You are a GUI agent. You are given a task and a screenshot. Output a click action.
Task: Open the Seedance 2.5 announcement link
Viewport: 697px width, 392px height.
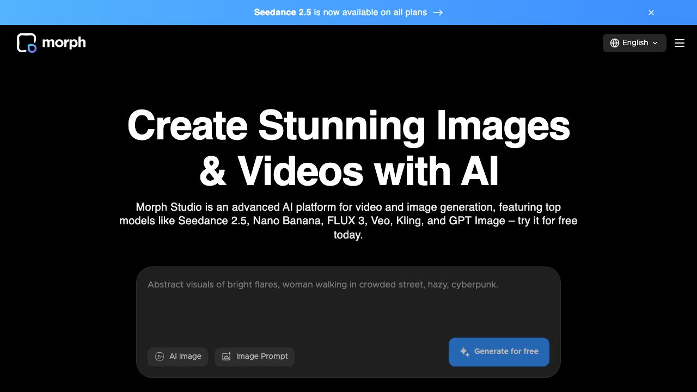(348, 12)
